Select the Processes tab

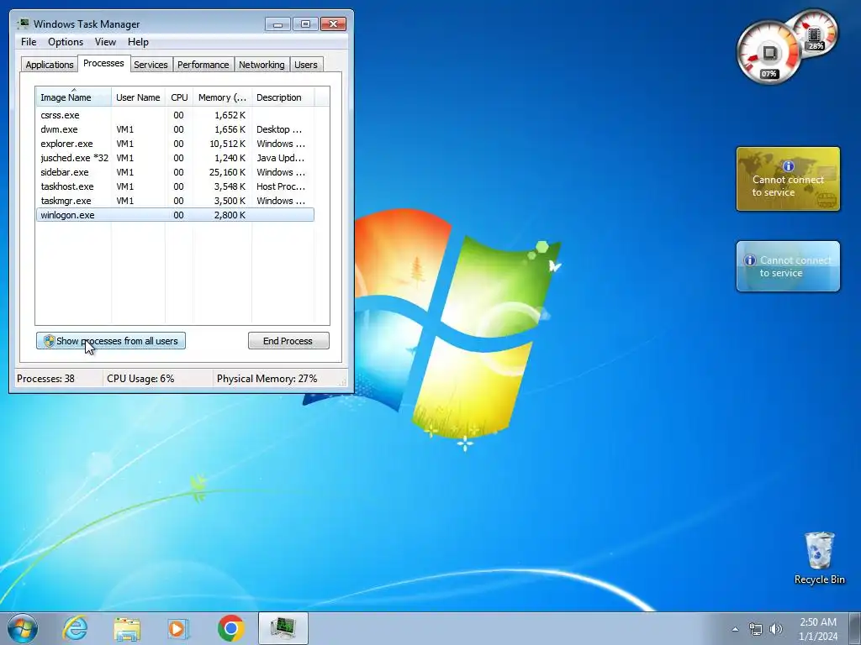pos(103,63)
